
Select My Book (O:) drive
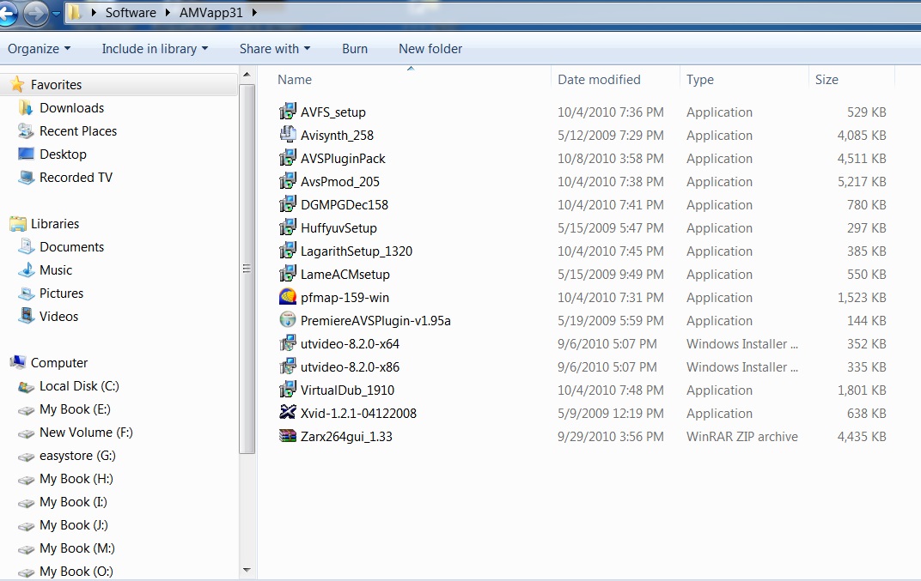click(76, 571)
